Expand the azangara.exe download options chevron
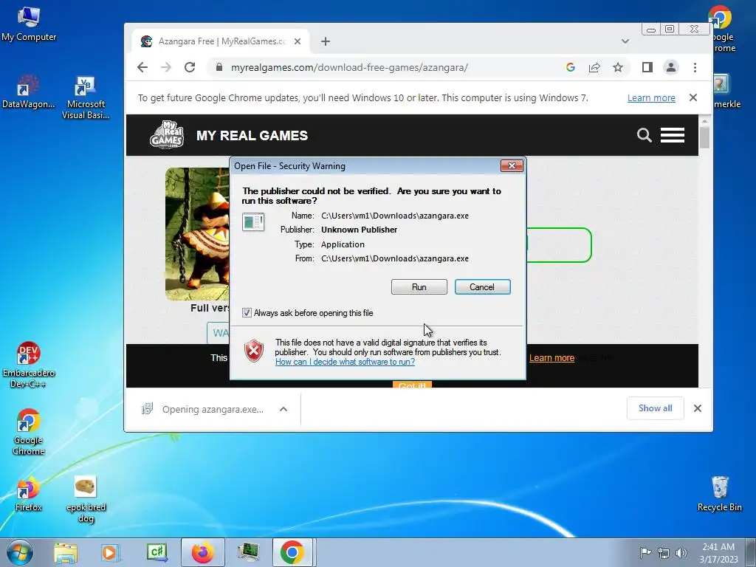 [283, 409]
